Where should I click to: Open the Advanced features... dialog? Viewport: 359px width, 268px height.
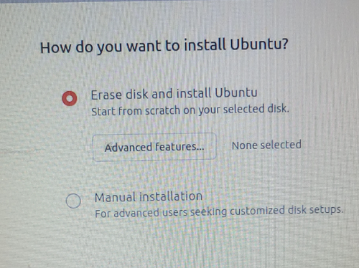click(154, 147)
